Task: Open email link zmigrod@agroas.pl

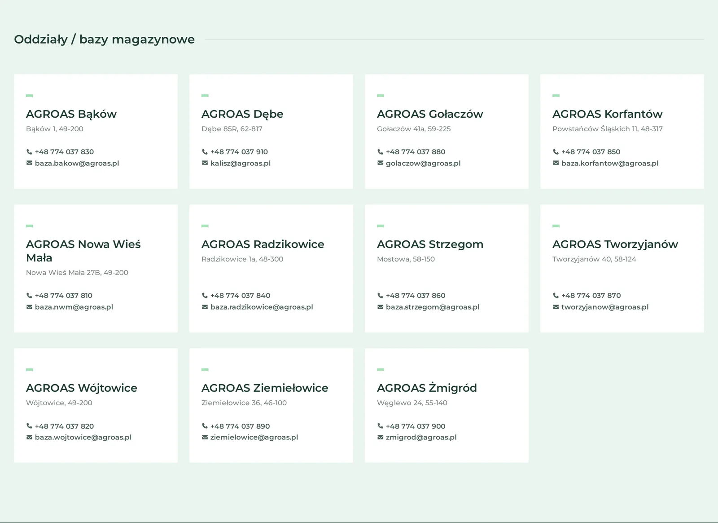Action: (421, 437)
